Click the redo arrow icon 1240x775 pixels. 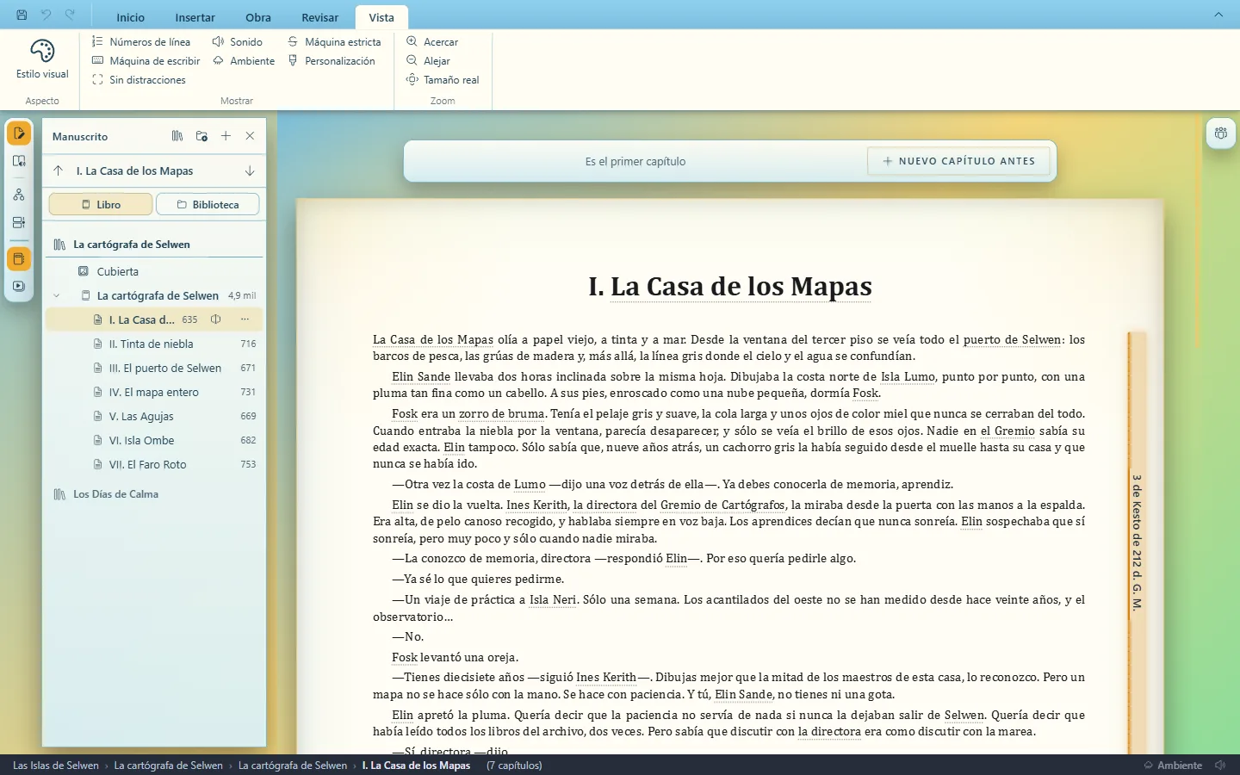pos(71,15)
